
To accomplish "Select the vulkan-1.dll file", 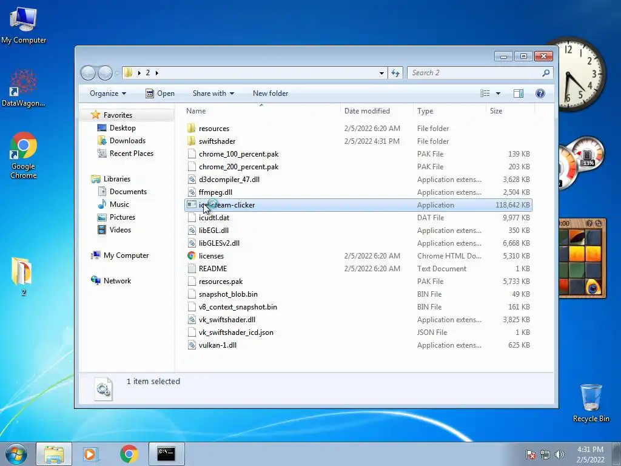I will tap(358, 345).
